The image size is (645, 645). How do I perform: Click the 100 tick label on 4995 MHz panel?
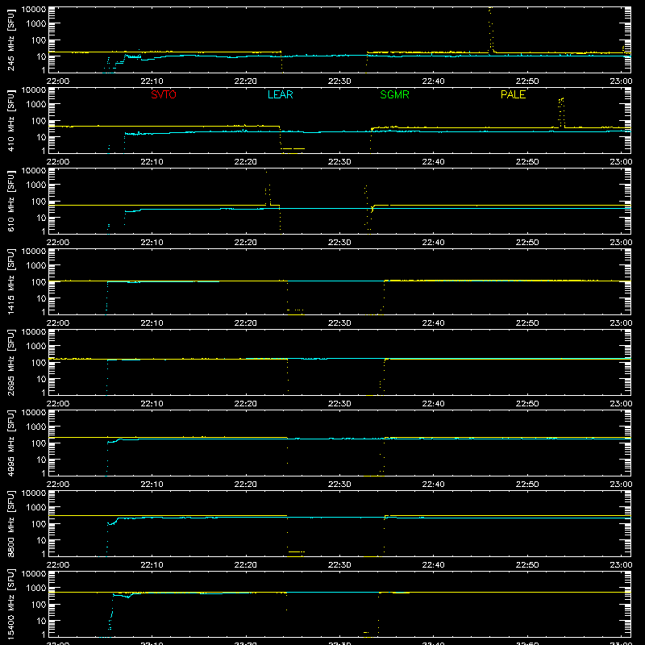point(39,443)
